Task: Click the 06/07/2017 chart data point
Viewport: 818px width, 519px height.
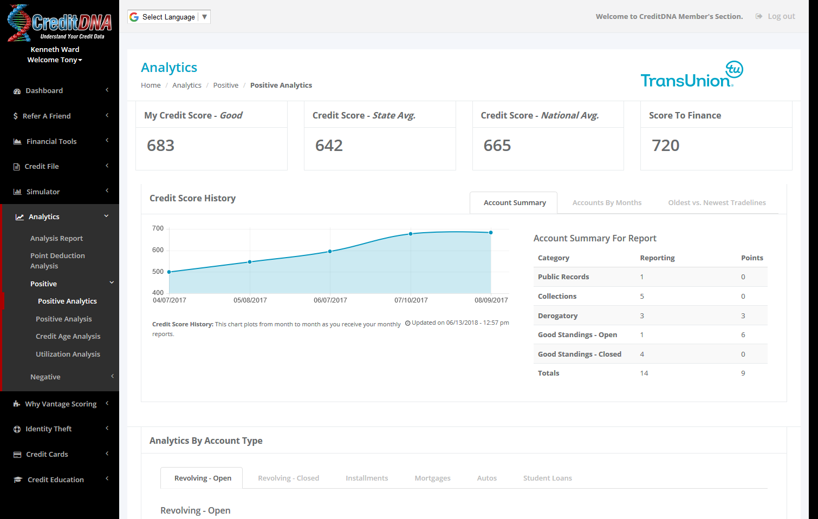Action: tap(330, 252)
